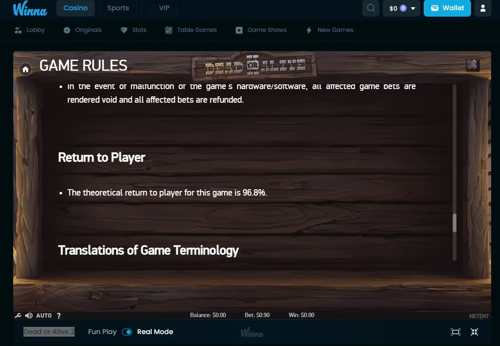The height and width of the screenshot is (346, 500).
Task: Click the Bet: $0.90 readout
Action: [x=257, y=315]
